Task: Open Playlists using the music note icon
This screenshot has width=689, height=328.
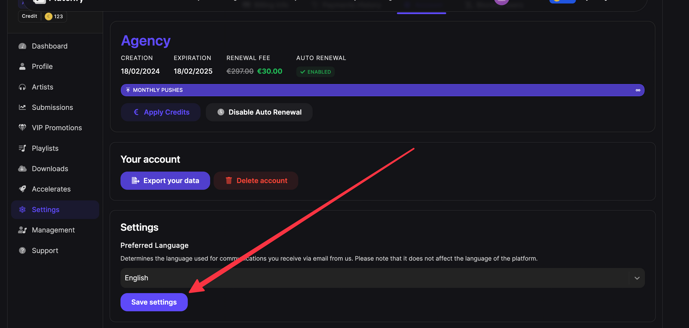Action: pos(22,148)
